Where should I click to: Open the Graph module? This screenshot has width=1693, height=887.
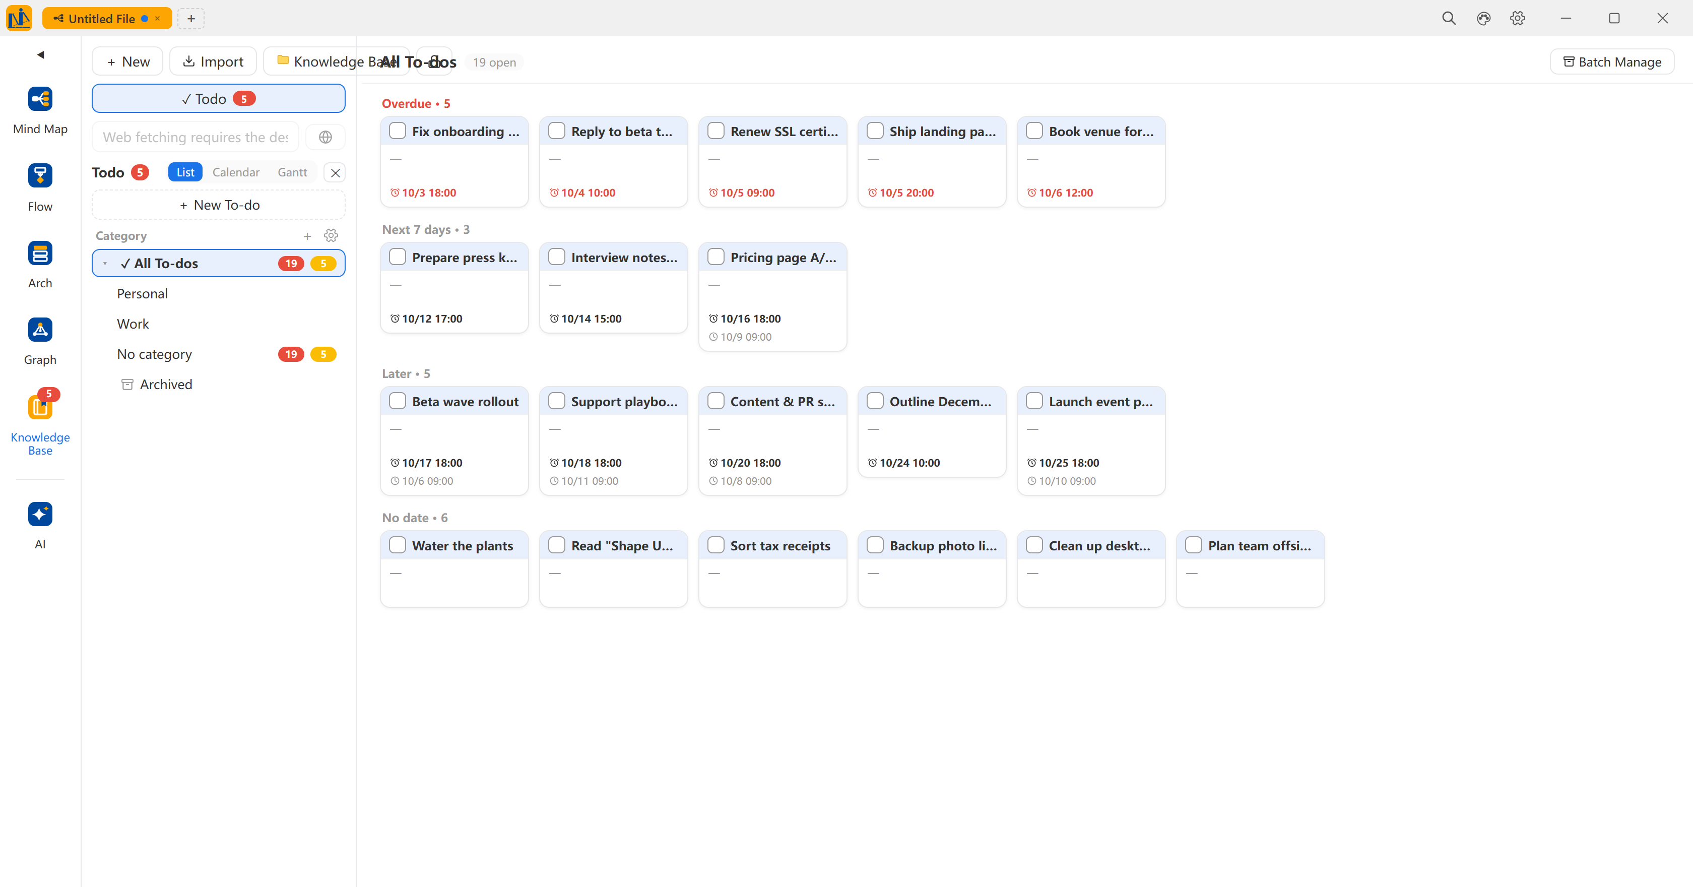(40, 342)
